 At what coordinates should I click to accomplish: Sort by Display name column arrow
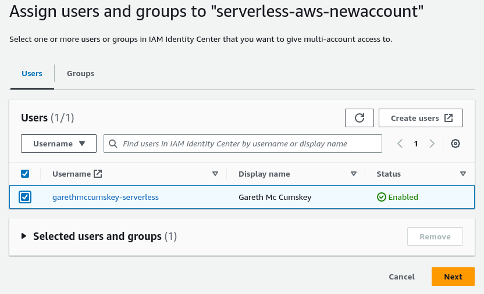(x=353, y=174)
